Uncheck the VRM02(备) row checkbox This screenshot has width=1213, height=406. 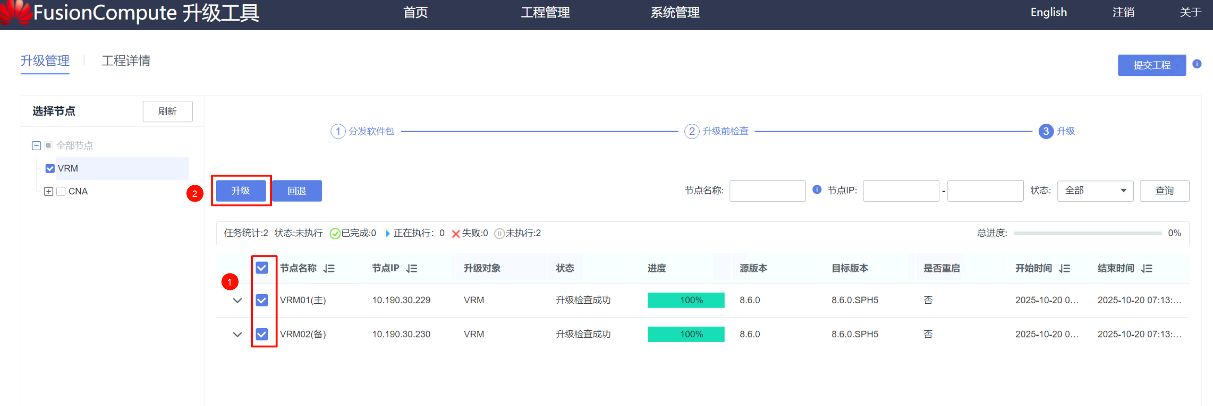click(262, 334)
